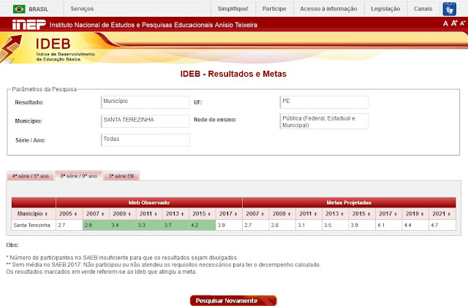Click the Município field showing SANTA TEREZINHA
Image resolution: width=468 pixels, height=306 pixels.
coord(145,121)
